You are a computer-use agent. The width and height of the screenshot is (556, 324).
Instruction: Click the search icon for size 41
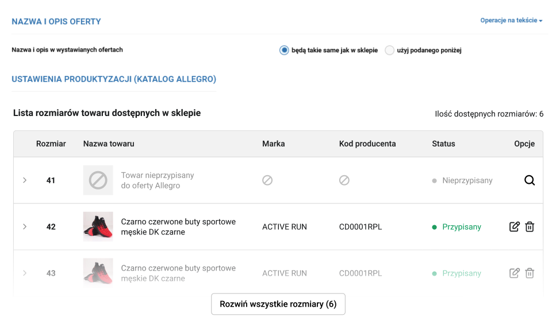point(530,180)
